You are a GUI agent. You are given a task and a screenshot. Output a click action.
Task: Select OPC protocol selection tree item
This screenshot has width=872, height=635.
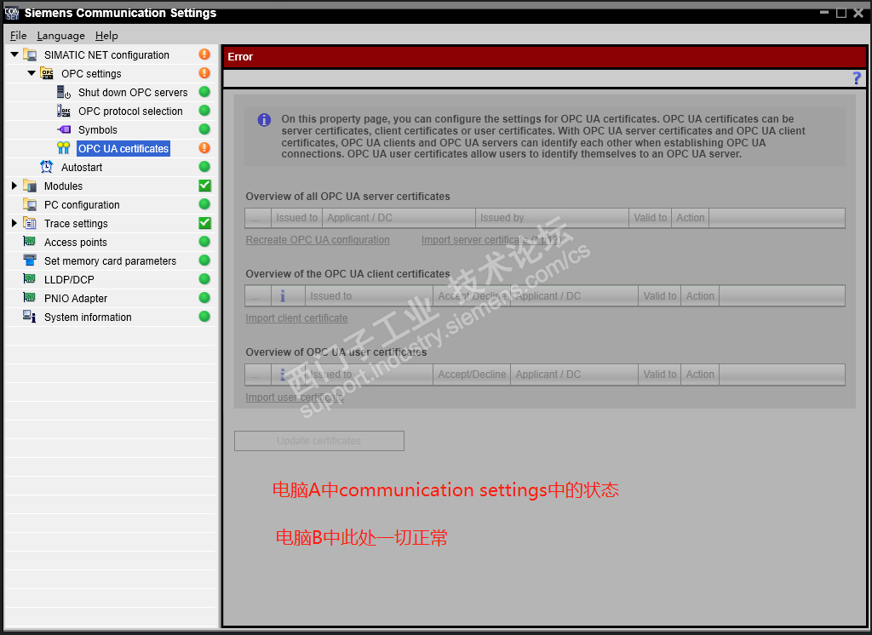click(130, 112)
